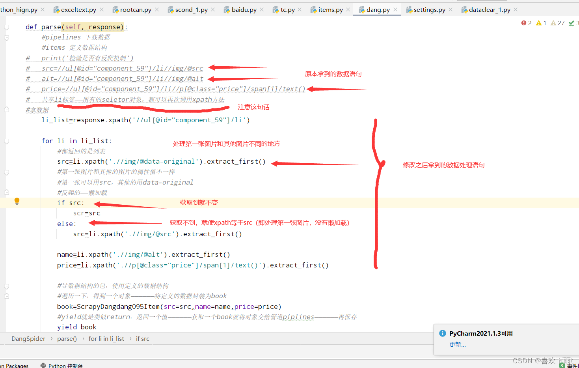This screenshot has height=368, width=579.
Task: Click the 'yield book' code line
Action: [77, 327]
